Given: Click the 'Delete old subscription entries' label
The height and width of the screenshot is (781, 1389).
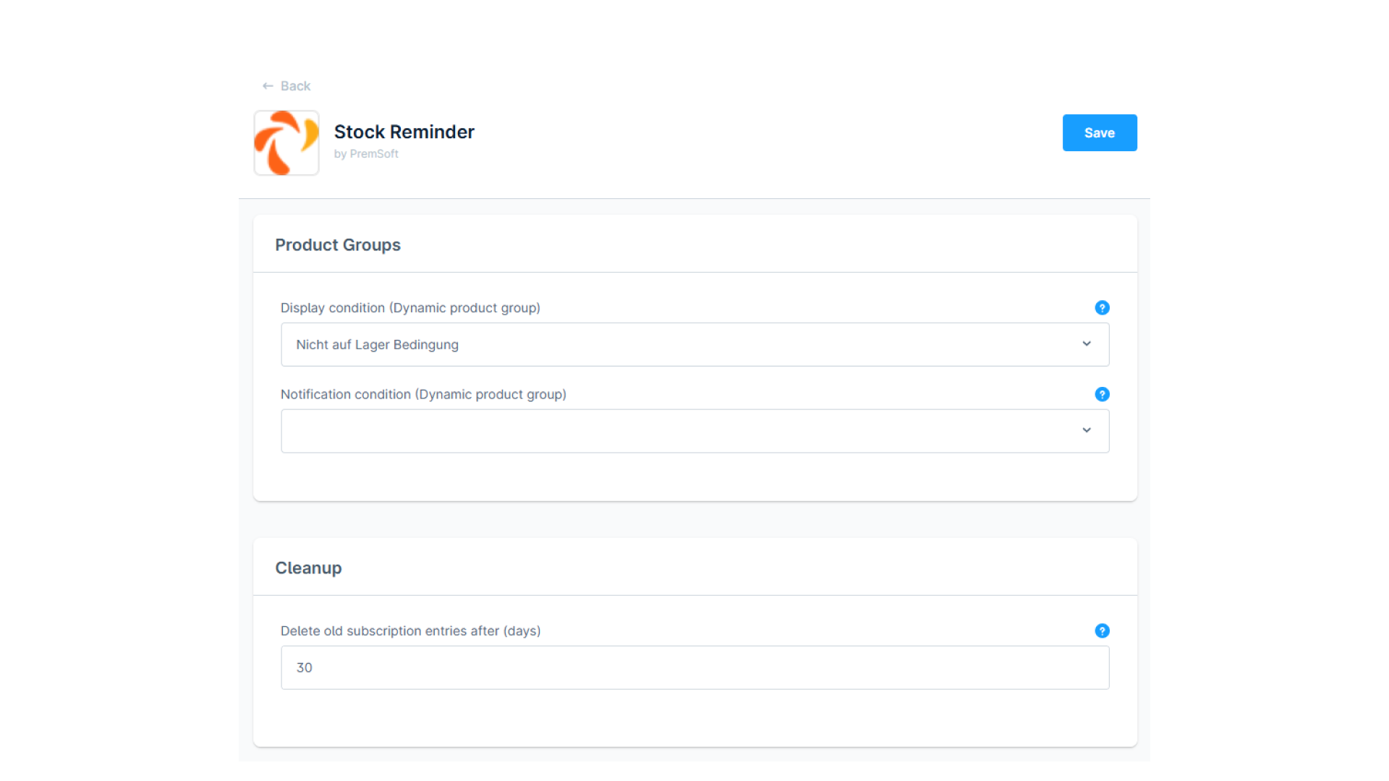Looking at the screenshot, I should coord(410,631).
